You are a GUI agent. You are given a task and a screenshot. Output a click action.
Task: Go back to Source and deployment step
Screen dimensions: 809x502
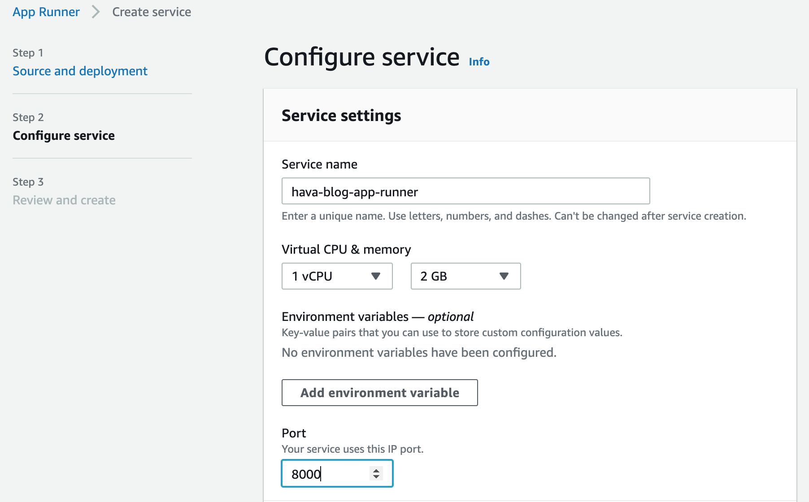pos(80,71)
